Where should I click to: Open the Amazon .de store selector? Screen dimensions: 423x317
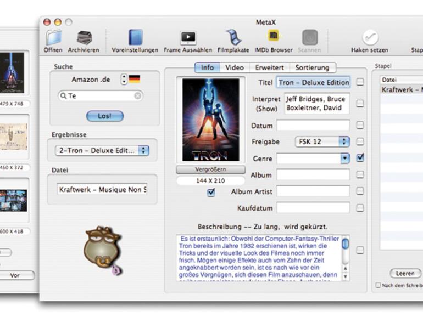click(124, 79)
